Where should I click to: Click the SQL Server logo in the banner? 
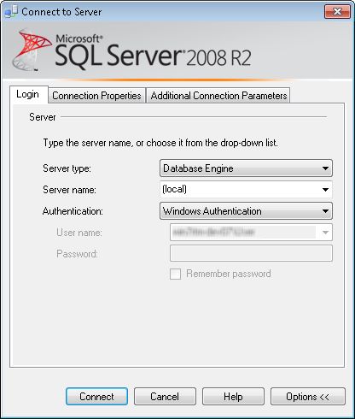click(131, 50)
